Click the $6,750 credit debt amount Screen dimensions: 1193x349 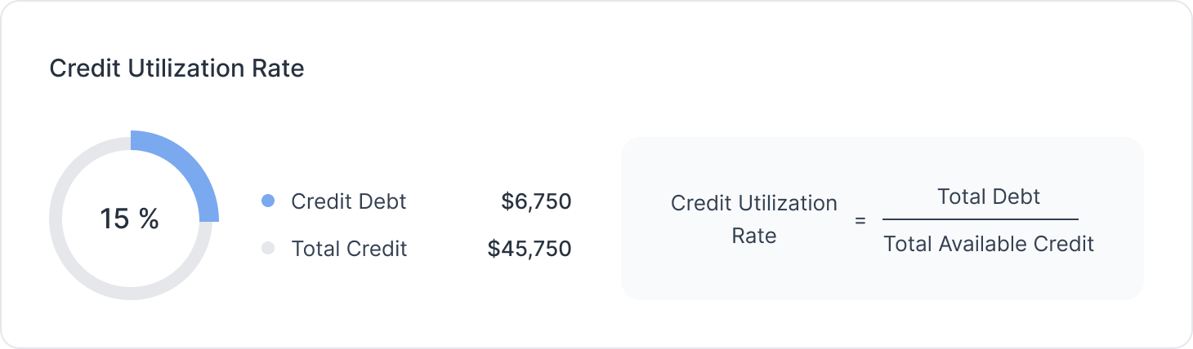pos(536,201)
